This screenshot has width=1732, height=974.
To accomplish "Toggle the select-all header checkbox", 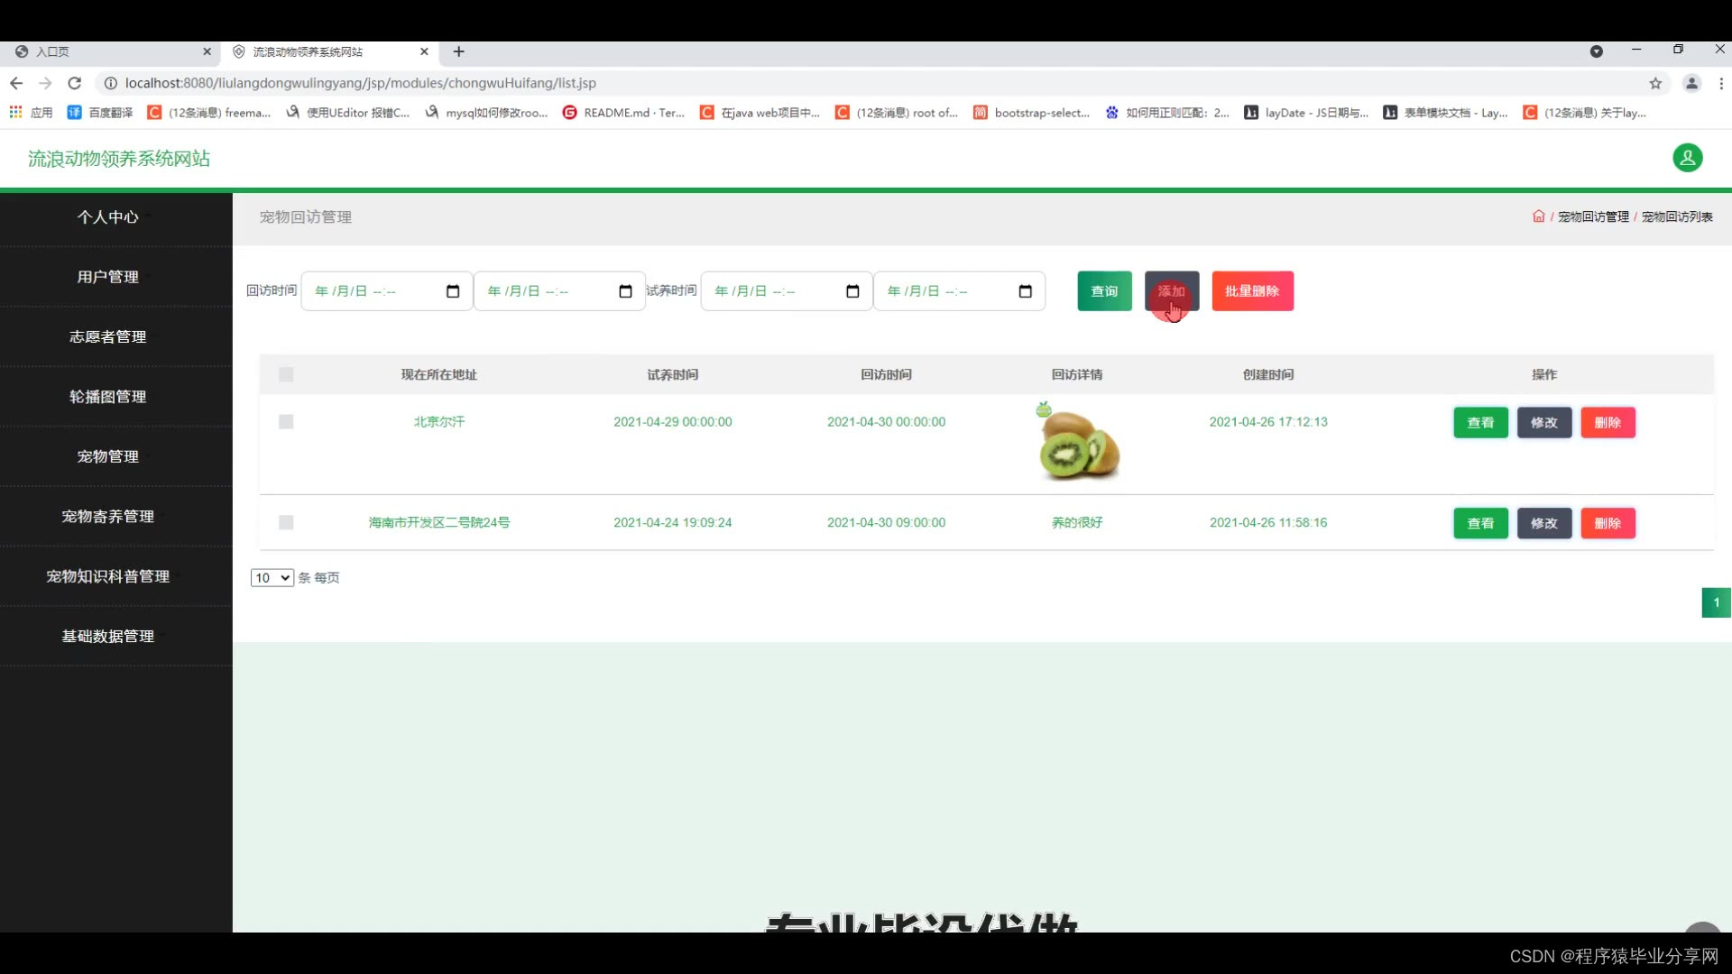I will pyautogui.click(x=286, y=374).
